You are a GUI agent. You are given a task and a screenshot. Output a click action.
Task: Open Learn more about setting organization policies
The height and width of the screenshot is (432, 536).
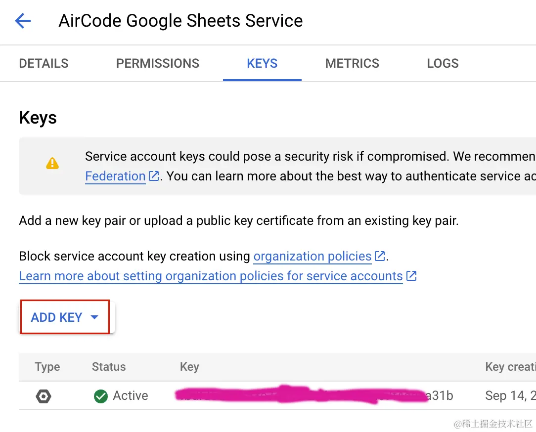pos(211,276)
